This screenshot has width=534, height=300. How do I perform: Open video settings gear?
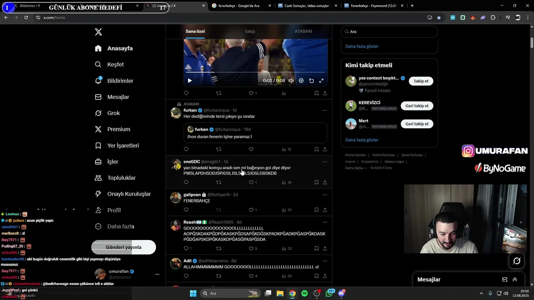pyautogui.click(x=301, y=81)
